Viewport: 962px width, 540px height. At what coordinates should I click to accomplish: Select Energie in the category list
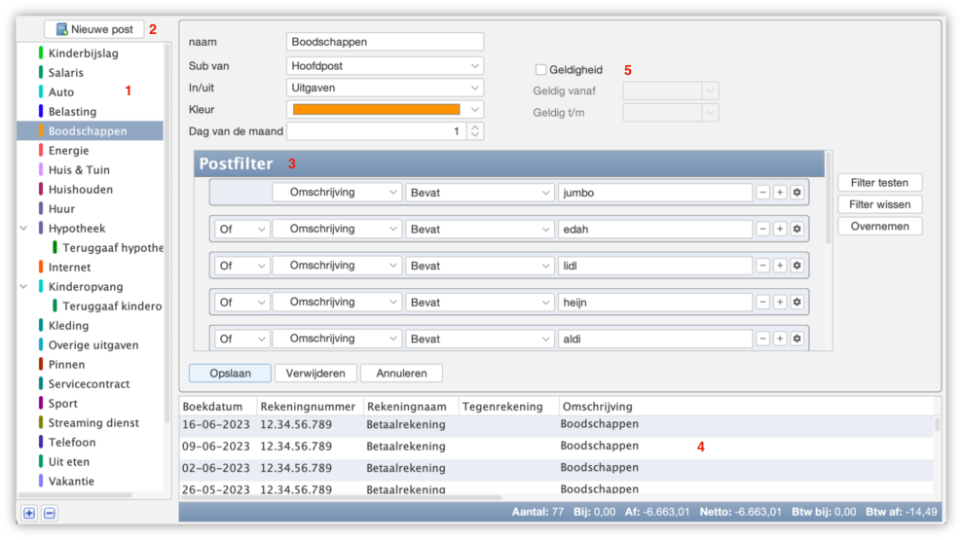(68, 151)
